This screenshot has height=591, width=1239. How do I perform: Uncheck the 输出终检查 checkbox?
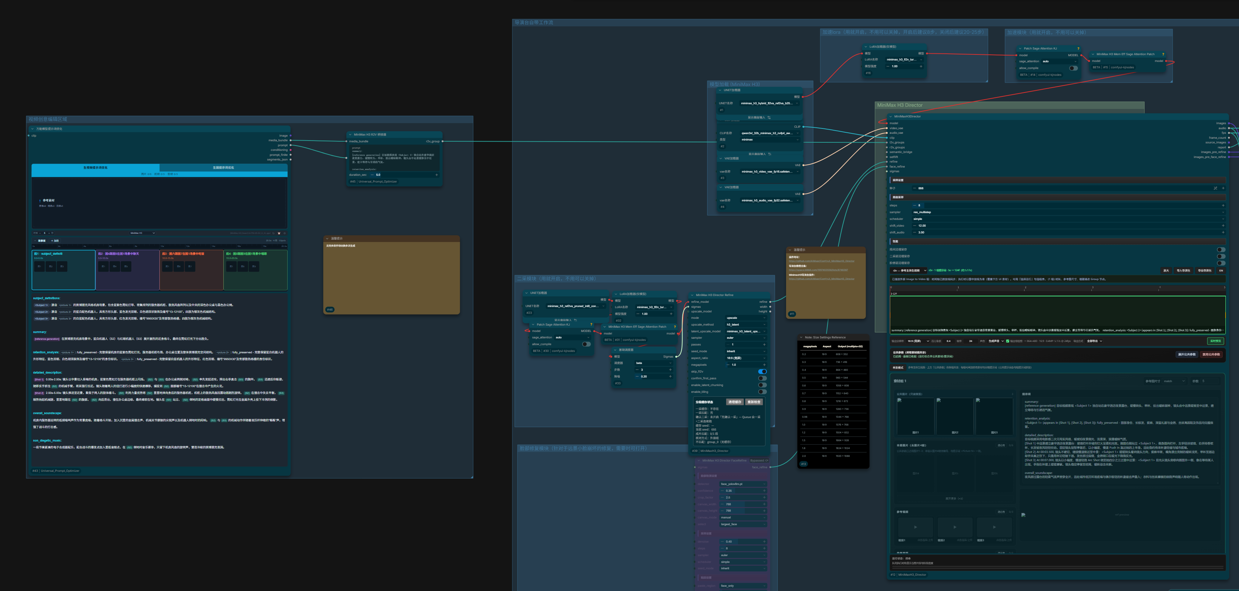pyautogui.click(x=1008, y=341)
